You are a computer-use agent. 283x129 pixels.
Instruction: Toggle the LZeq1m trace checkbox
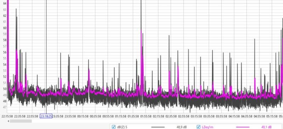(x=198, y=127)
